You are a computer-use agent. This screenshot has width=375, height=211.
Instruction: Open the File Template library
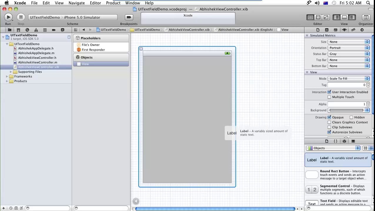(327, 141)
